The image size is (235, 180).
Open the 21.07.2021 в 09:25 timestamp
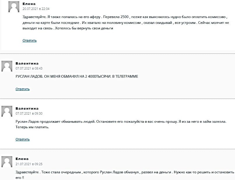(29, 164)
